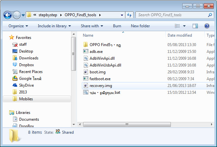Click the Burn toolbar button
The height and width of the screenshot is (147, 217).
click(117, 26)
